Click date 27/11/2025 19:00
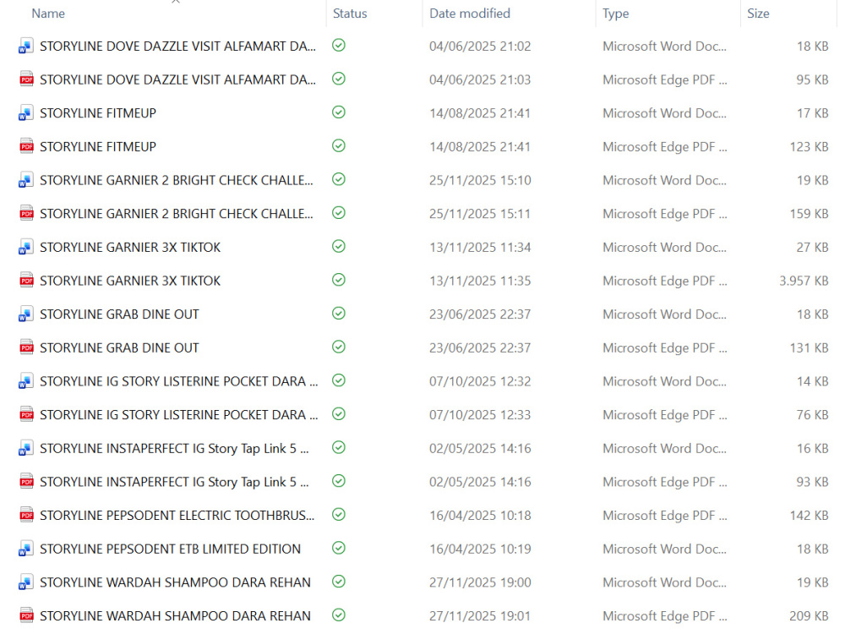This screenshot has width=845, height=634. (x=480, y=582)
